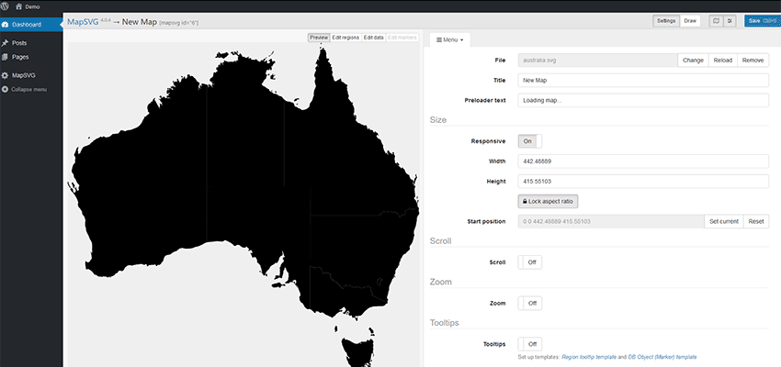Go to Posts in the sidebar
This screenshot has height=367, width=781.
tap(18, 43)
